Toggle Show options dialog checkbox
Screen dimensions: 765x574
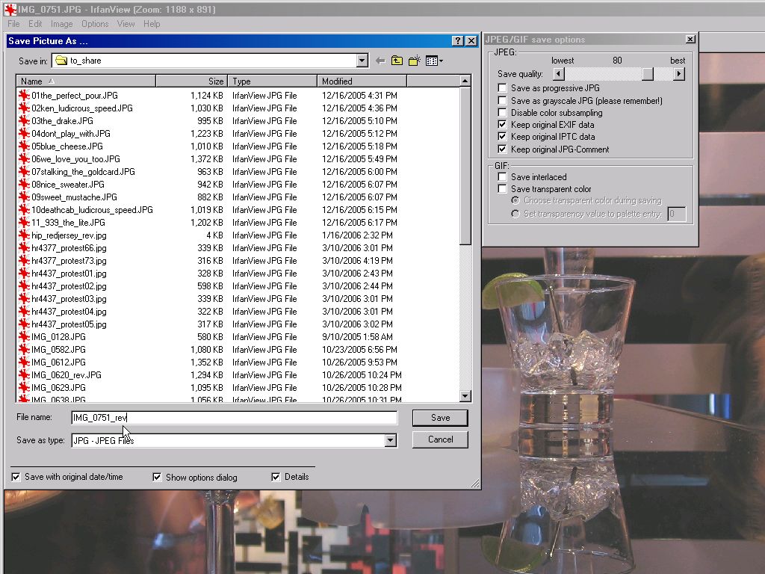157,477
